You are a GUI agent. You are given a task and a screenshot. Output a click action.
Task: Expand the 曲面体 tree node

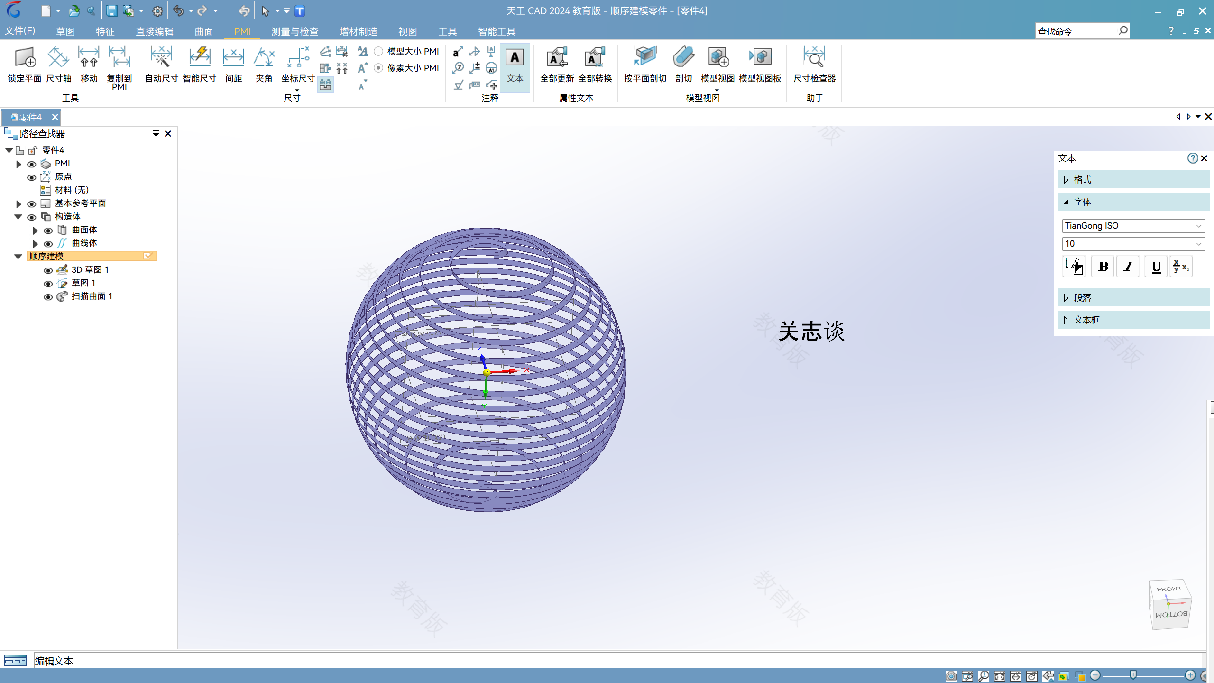[x=35, y=231]
